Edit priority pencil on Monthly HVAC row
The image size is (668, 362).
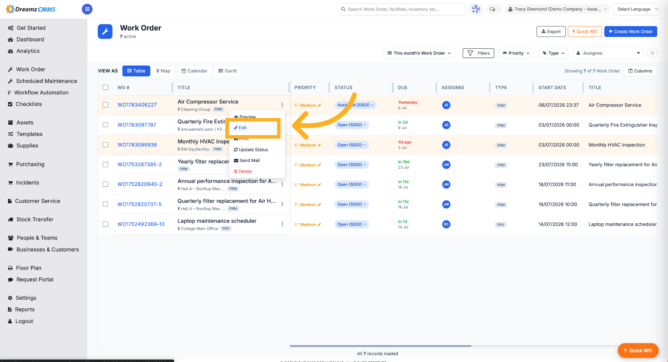(x=319, y=145)
